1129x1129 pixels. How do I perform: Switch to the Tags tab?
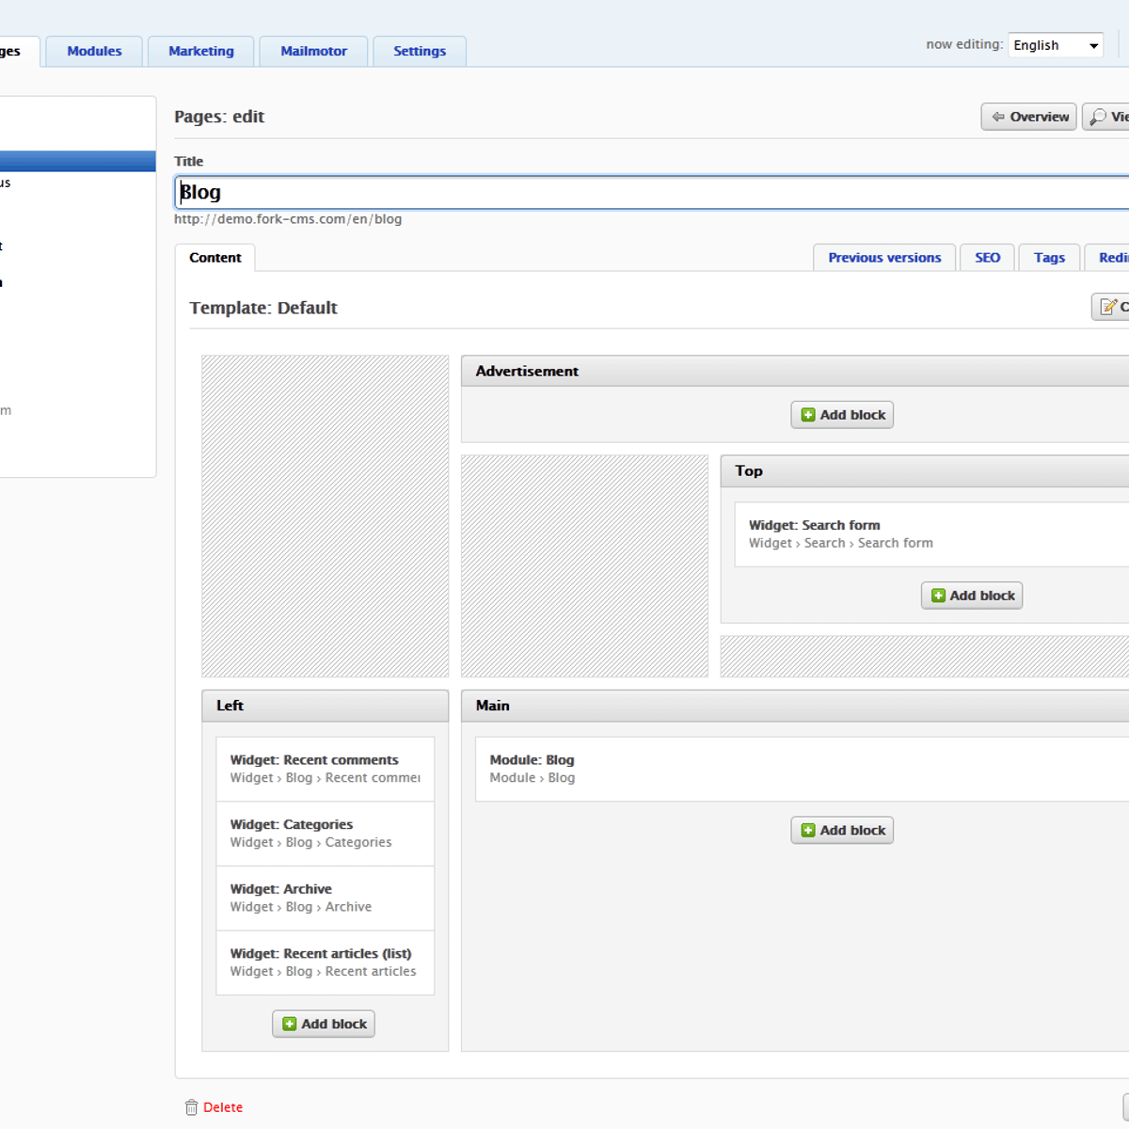pyautogui.click(x=1049, y=258)
